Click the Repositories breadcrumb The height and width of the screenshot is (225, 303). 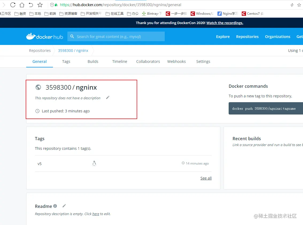(40, 51)
